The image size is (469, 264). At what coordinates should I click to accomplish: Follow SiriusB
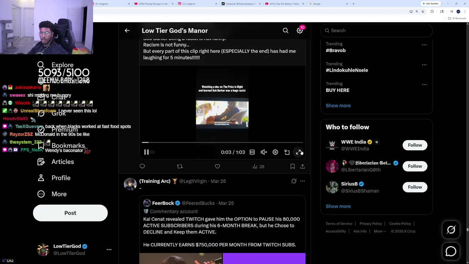point(415,187)
